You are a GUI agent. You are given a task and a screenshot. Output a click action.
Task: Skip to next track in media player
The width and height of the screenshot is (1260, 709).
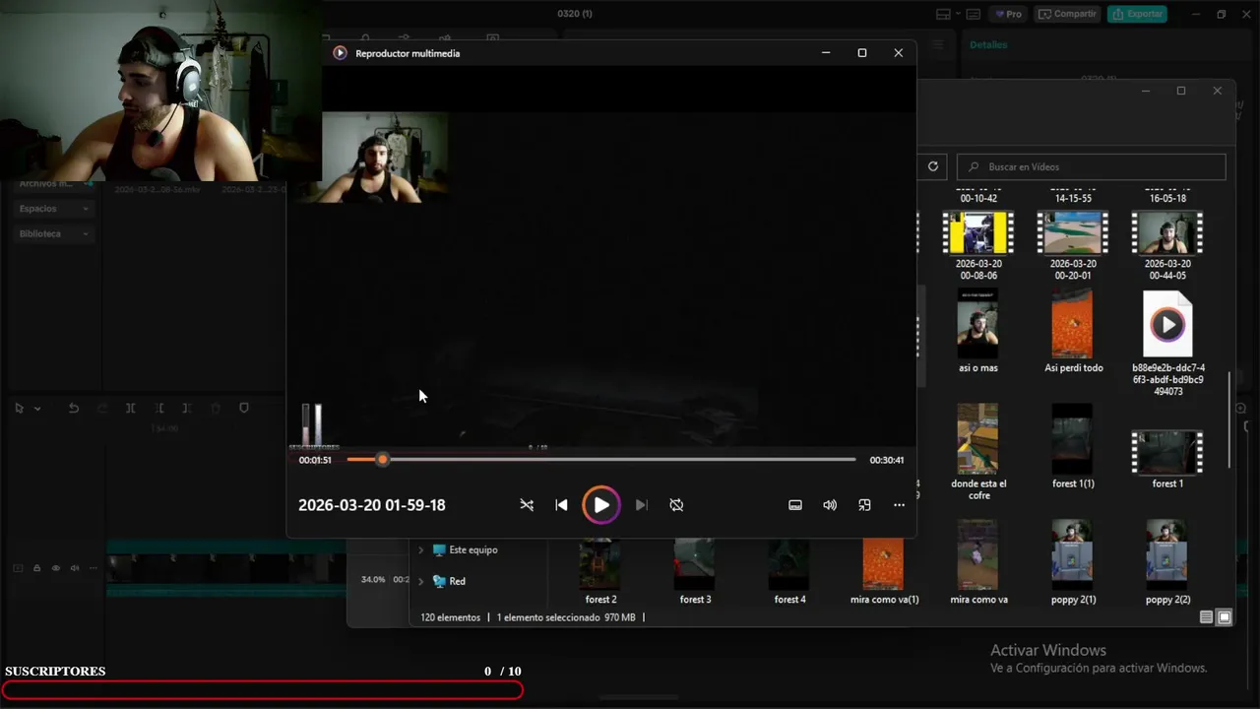(x=641, y=505)
